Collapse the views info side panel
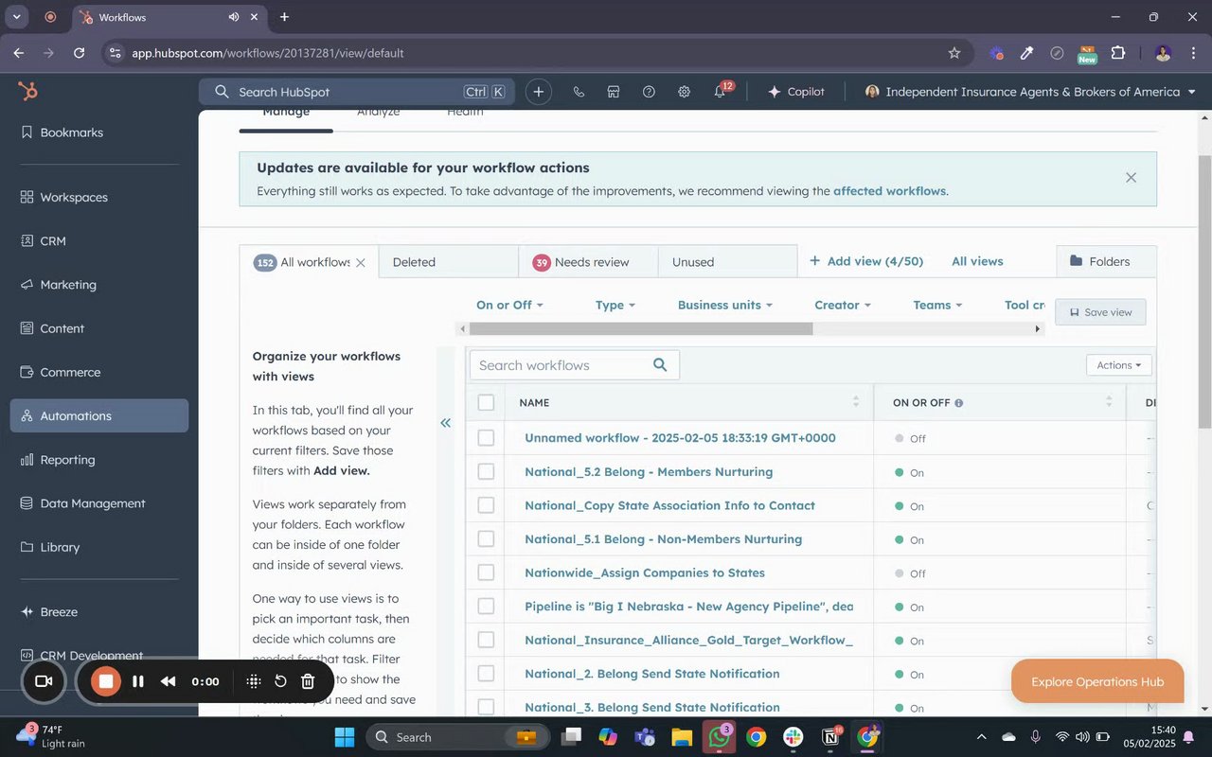This screenshot has width=1212, height=757. click(445, 423)
